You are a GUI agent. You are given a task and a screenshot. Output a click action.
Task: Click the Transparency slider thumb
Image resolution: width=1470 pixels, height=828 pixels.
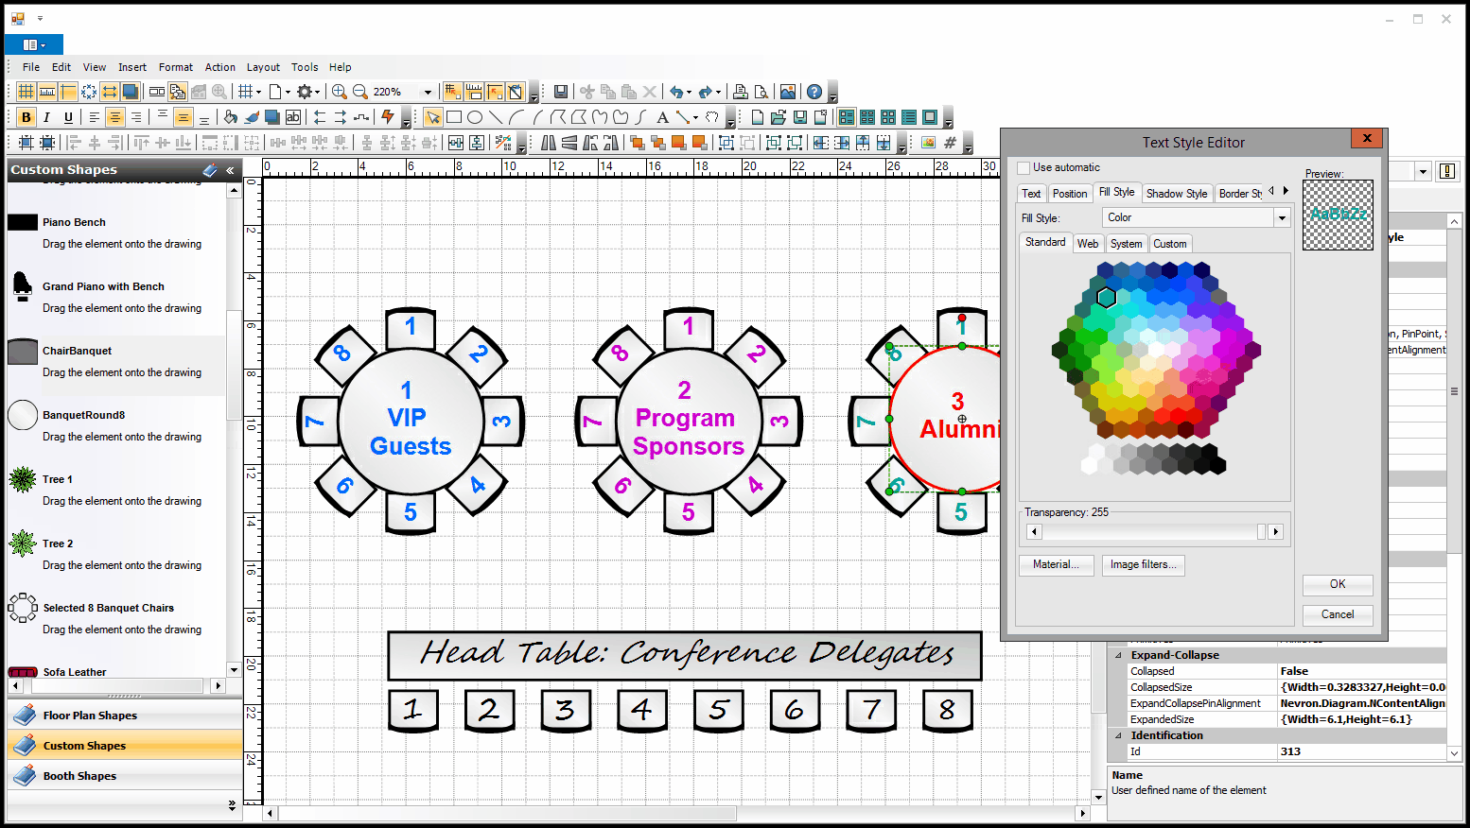(1261, 532)
